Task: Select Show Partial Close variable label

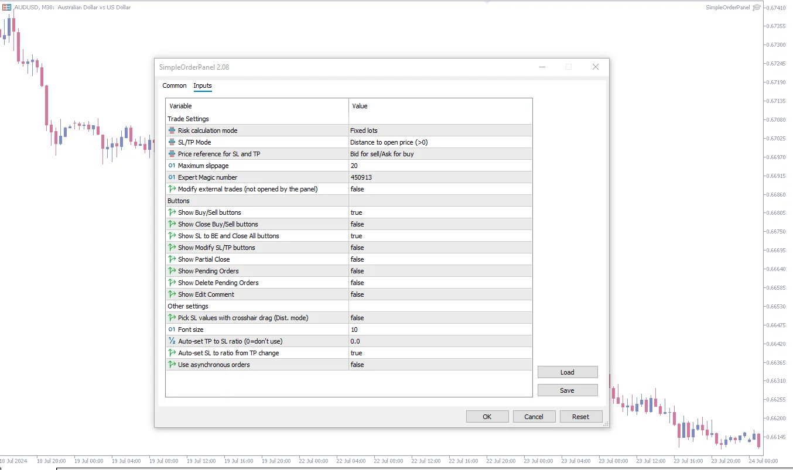Action: tap(204, 259)
